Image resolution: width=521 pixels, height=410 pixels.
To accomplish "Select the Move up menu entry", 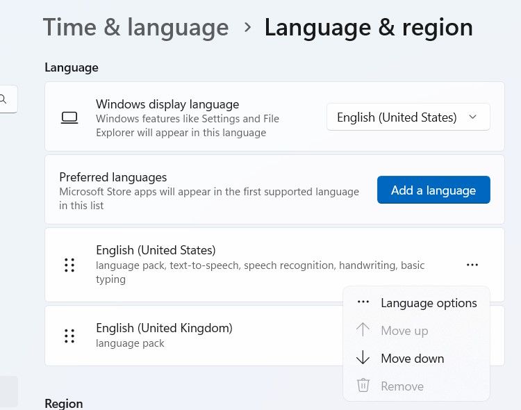I will pos(404,331).
